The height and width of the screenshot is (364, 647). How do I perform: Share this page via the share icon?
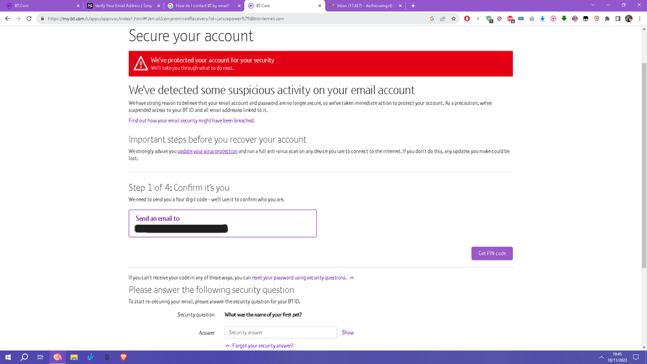(443, 19)
